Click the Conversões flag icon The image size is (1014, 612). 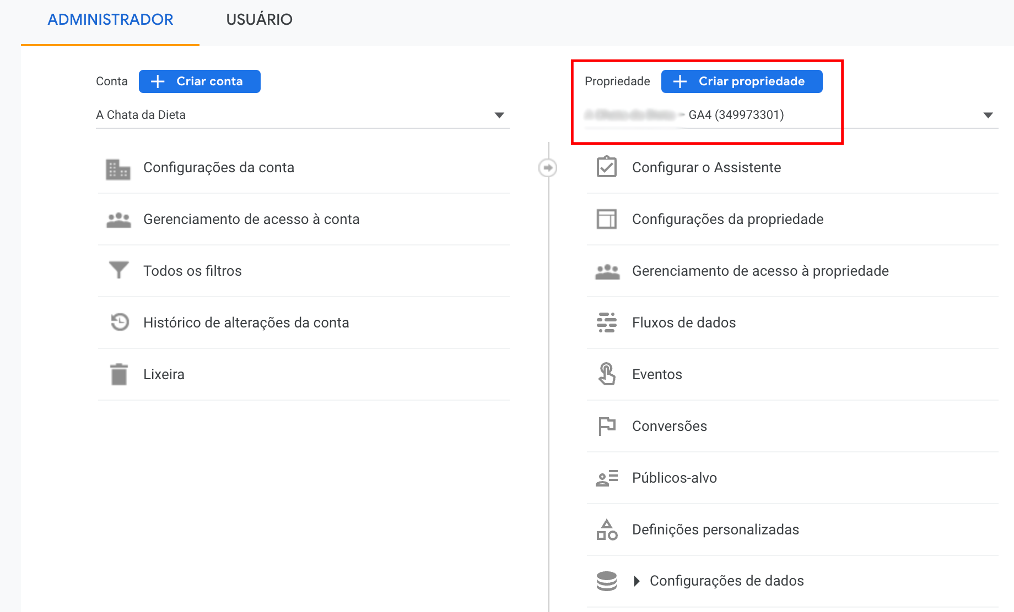tap(606, 425)
